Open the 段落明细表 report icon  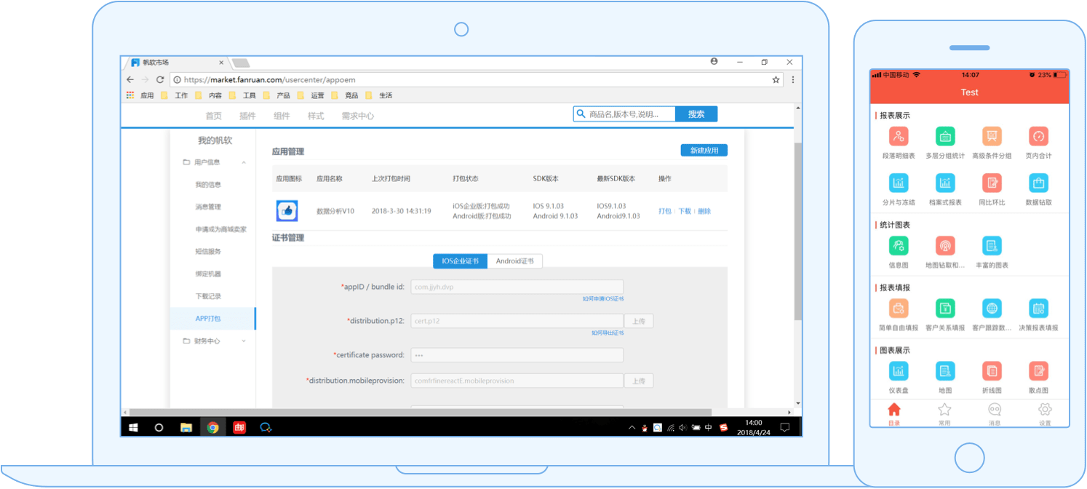point(899,137)
